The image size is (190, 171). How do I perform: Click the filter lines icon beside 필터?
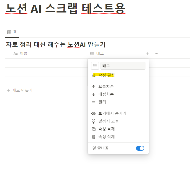click(x=94, y=102)
